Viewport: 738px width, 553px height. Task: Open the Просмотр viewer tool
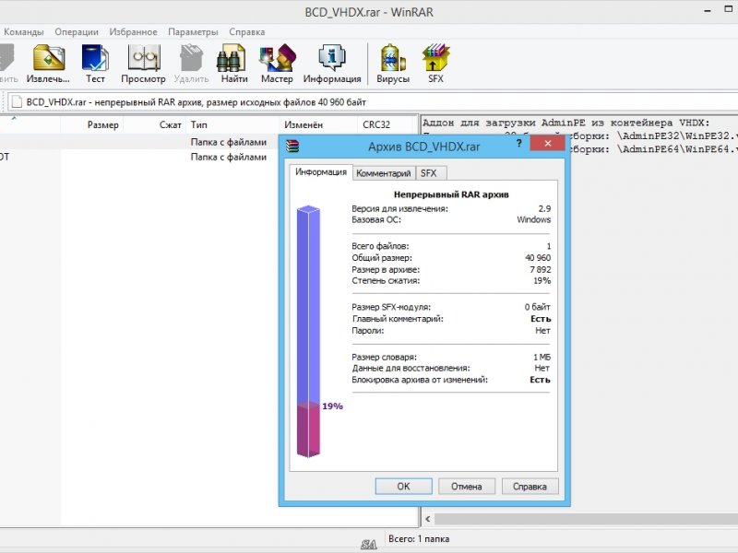(144, 64)
